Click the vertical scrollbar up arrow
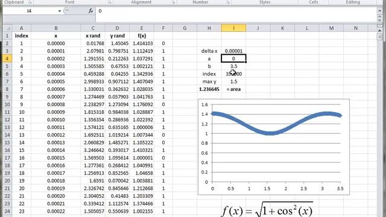The width and height of the screenshot is (386, 217). coord(379,30)
